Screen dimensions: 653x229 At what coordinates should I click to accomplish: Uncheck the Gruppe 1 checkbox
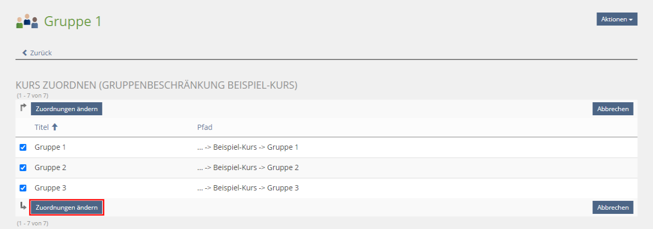[23, 147]
